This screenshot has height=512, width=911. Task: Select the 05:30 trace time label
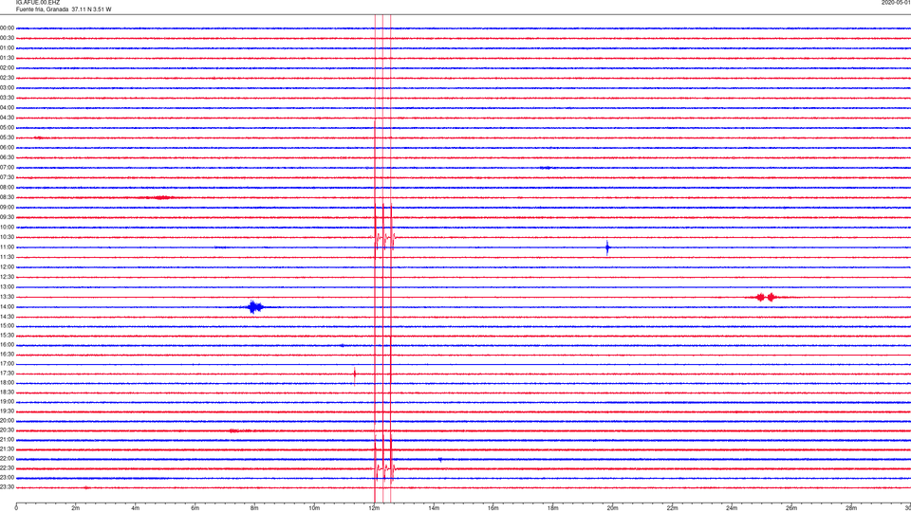(8, 137)
